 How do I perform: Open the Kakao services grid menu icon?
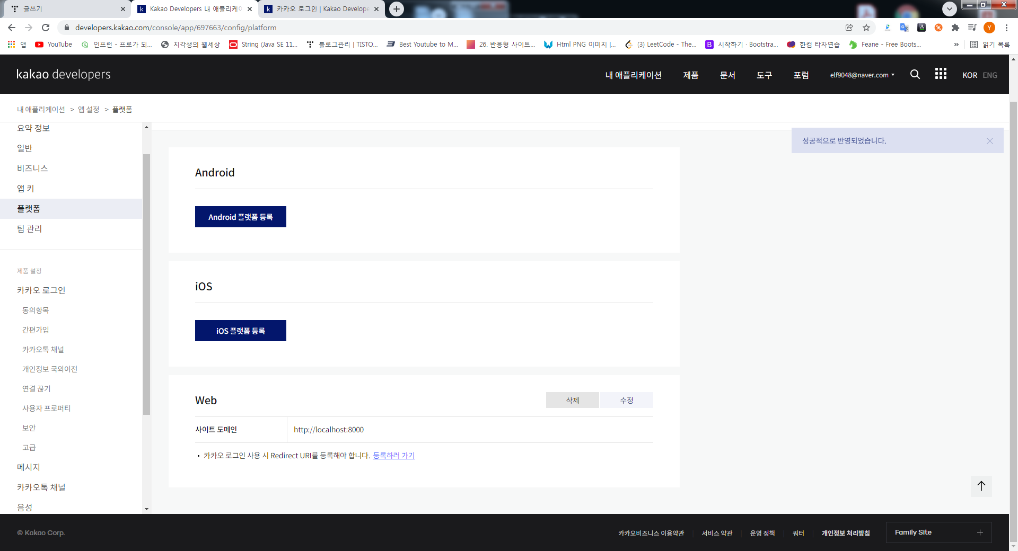[x=941, y=74]
